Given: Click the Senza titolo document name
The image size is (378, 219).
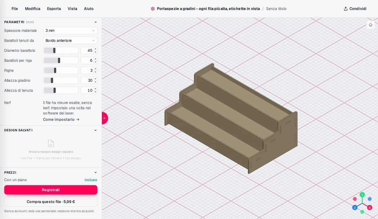Looking at the screenshot, I should tap(276, 9).
